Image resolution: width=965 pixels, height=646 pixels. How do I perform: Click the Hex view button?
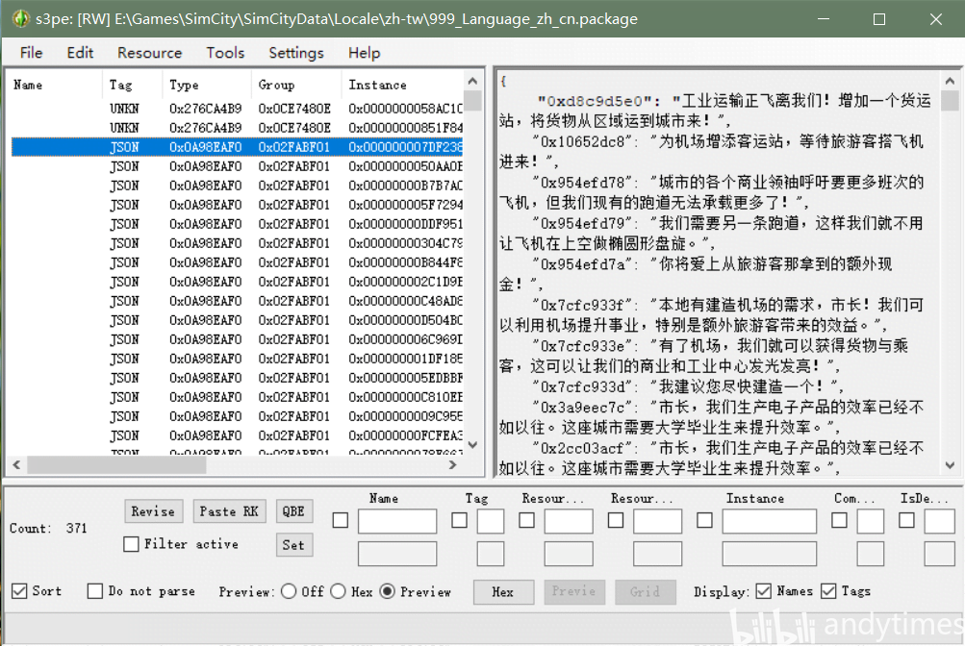pyautogui.click(x=503, y=592)
